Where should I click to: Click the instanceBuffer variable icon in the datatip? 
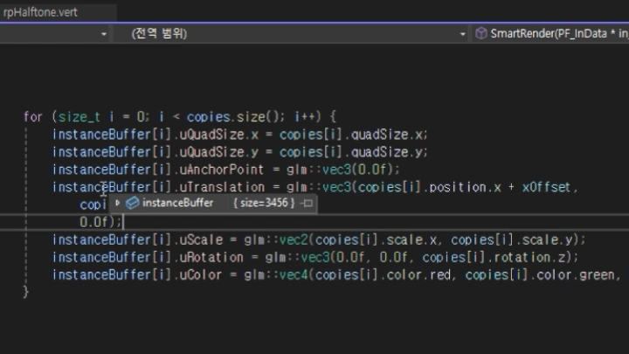[132, 203]
